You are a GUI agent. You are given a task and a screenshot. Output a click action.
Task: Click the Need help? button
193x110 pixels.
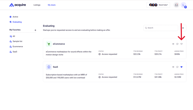[x=158, y=5]
